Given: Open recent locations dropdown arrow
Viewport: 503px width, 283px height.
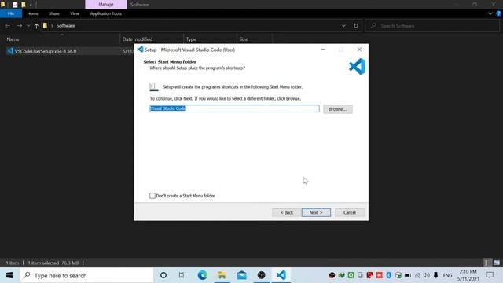Looking at the screenshot, I should [28, 26].
